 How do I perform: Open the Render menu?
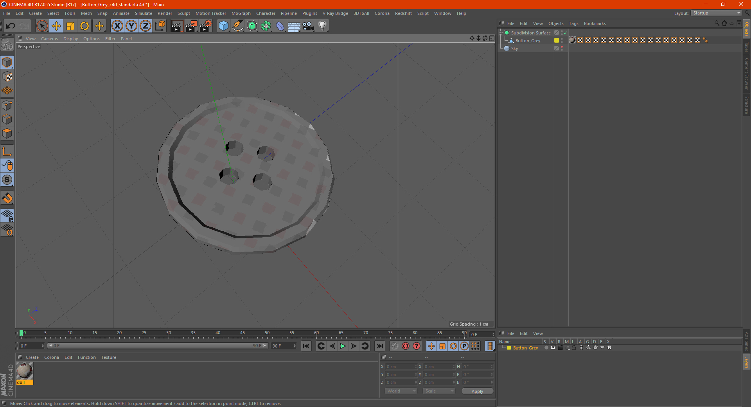(x=165, y=13)
